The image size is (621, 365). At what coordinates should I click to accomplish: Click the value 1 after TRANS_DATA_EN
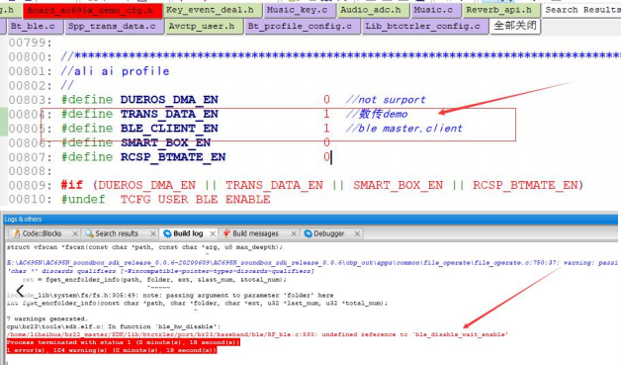pyautogui.click(x=326, y=114)
